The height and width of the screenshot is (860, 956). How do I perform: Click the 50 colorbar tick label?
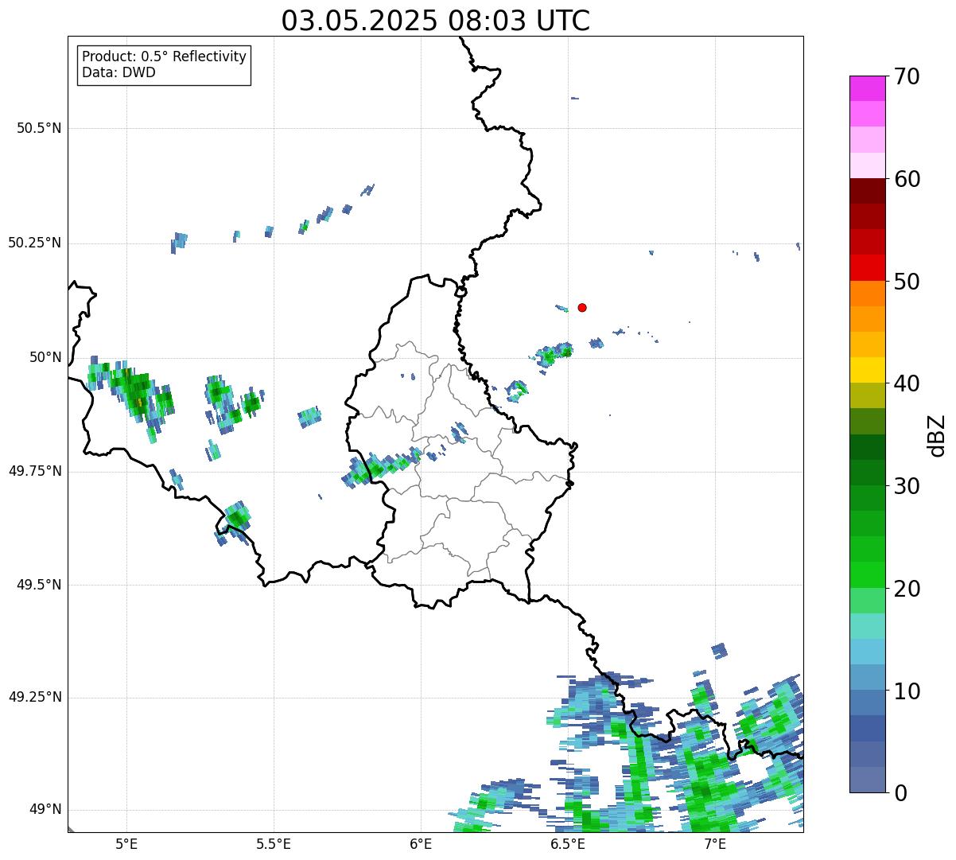pos(907,282)
